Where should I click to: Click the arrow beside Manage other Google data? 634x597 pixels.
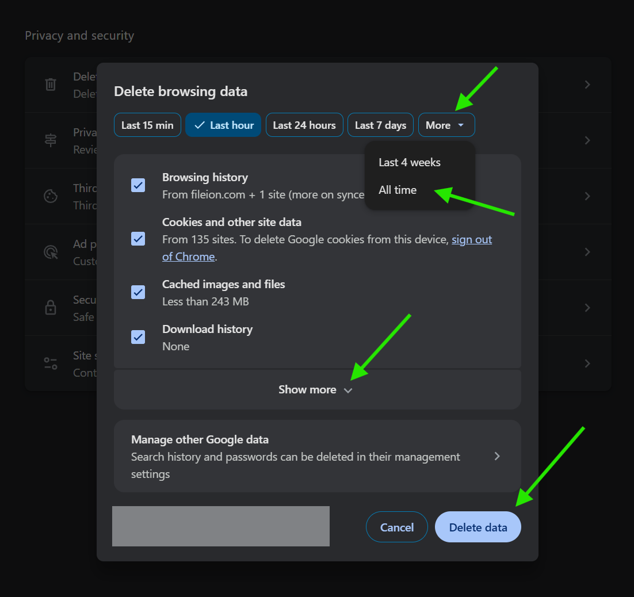point(497,456)
